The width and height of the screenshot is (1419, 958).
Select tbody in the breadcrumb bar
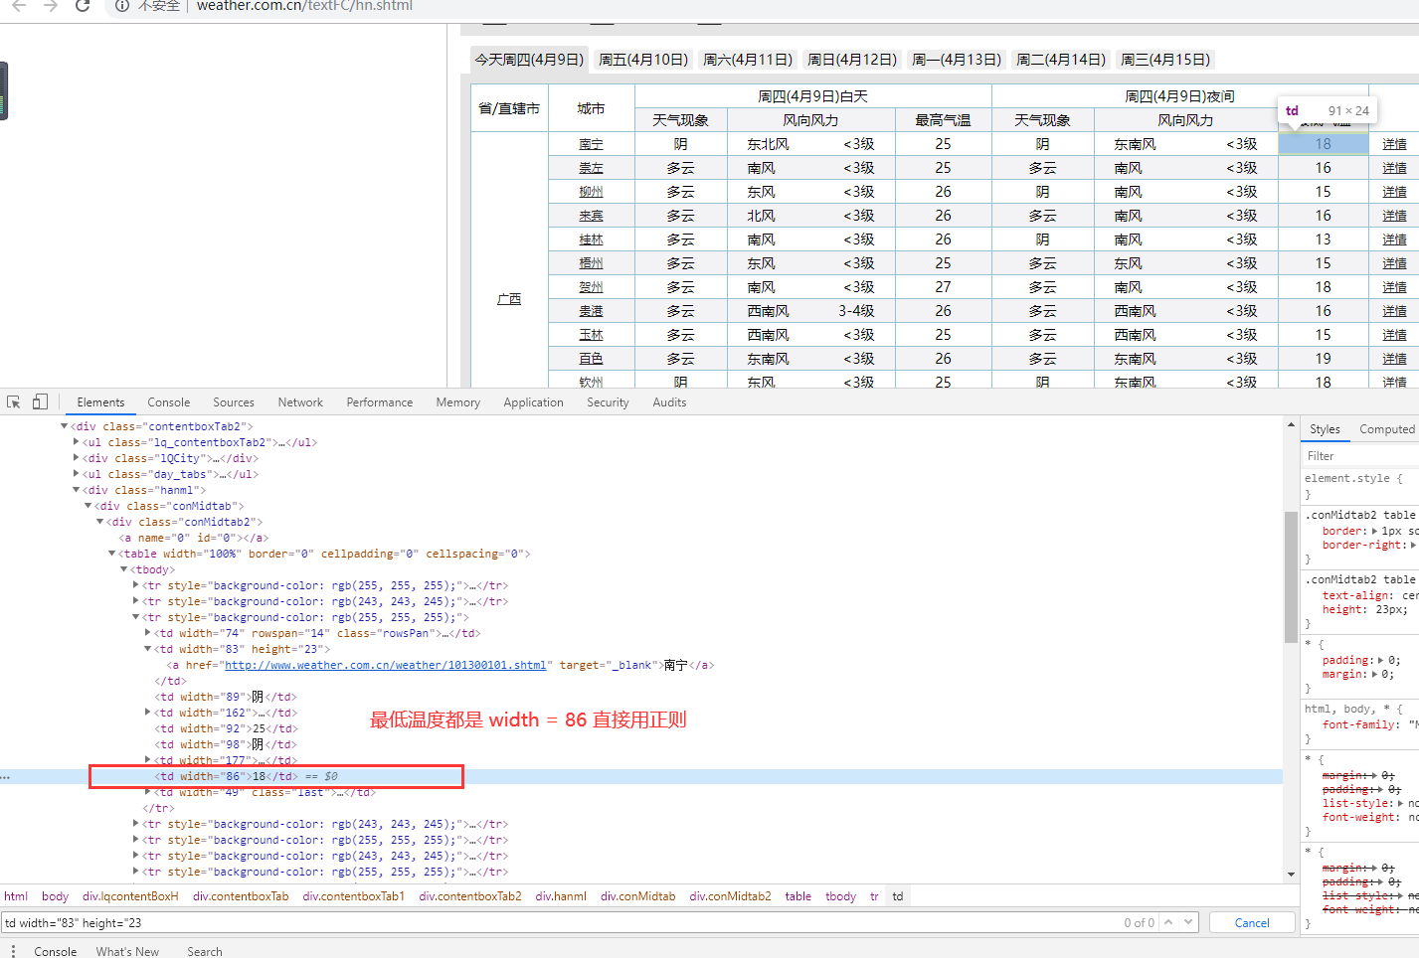840,896
